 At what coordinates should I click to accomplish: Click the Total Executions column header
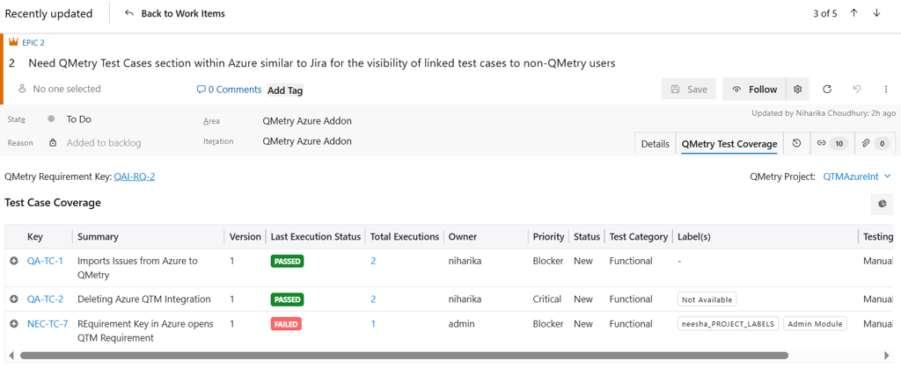click(x=405, y=237)
